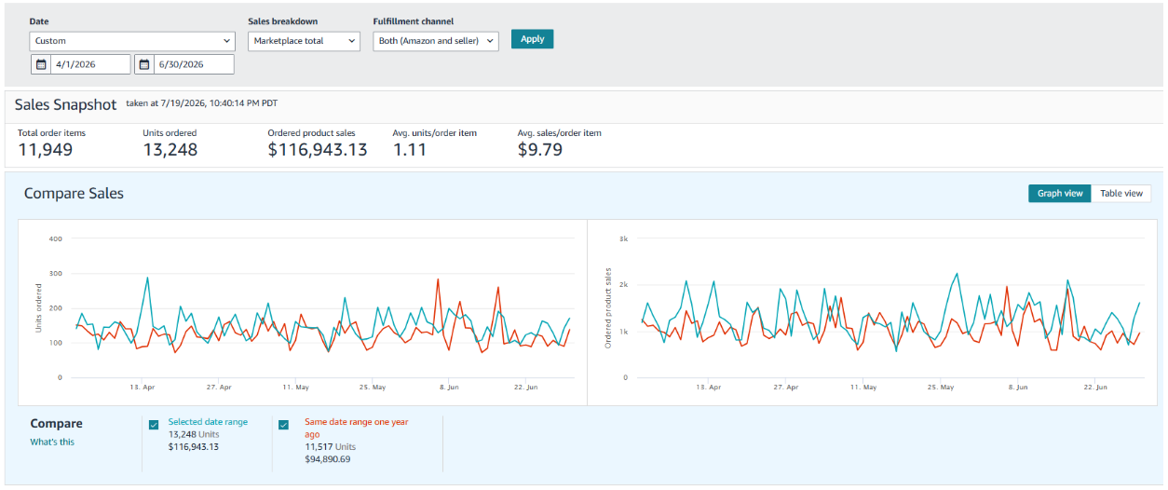Switch to Graph view tab
Screen dimensions: 1168x490
[x=1060, y=193]
